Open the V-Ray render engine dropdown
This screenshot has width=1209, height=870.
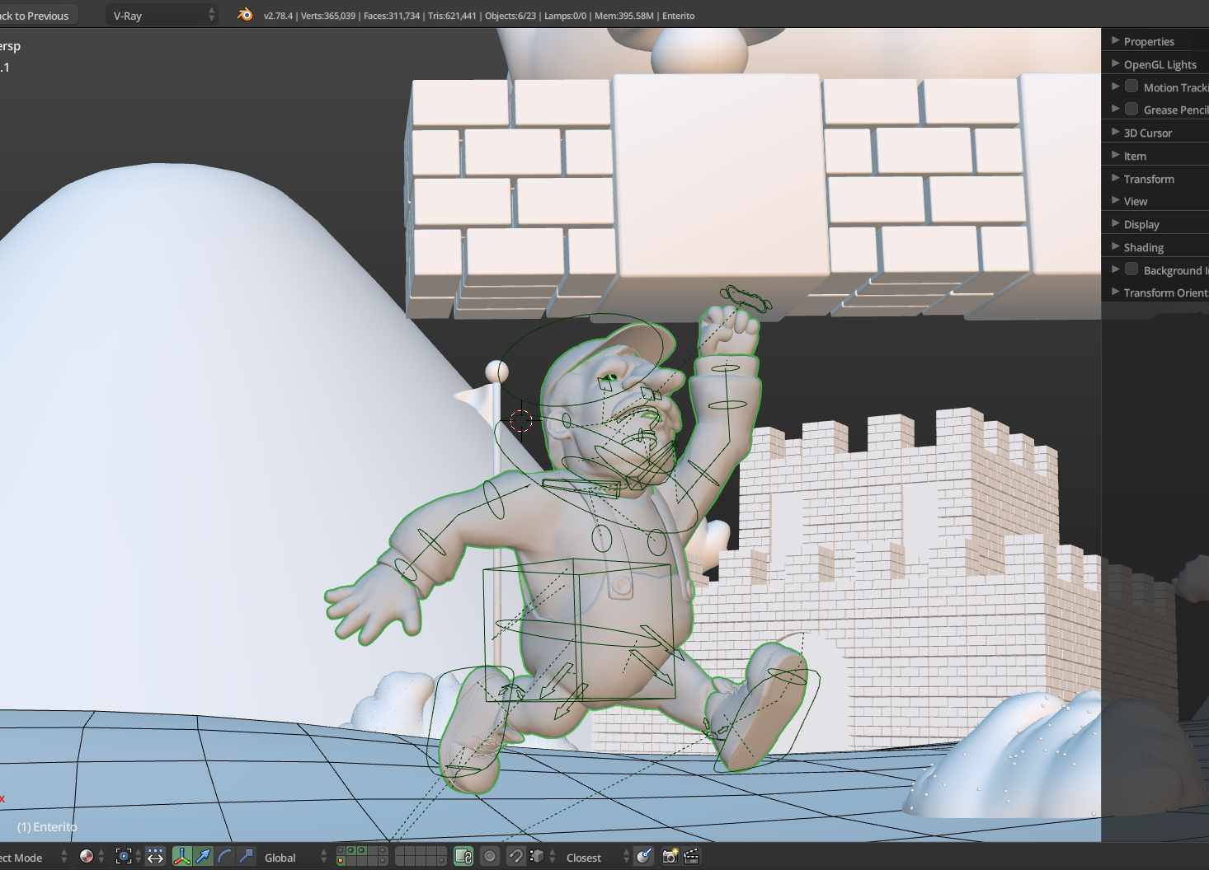(162, 15)
